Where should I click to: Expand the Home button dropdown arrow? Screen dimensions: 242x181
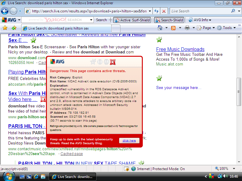(166, 28)
